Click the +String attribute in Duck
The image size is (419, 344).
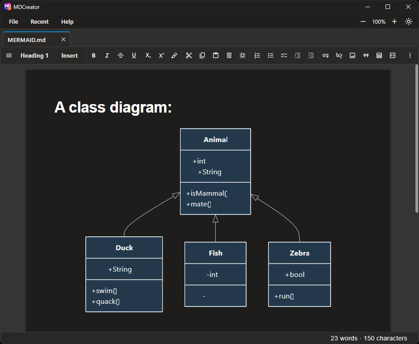[120, 269]
